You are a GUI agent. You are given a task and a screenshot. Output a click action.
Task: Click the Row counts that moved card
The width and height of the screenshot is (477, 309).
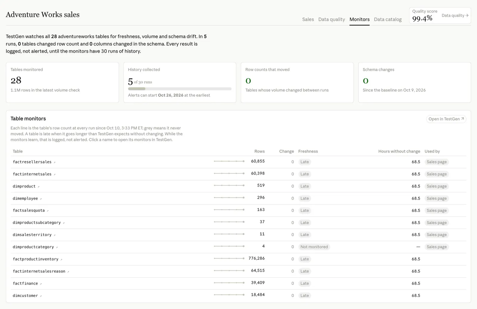click(x=297, y=82)
